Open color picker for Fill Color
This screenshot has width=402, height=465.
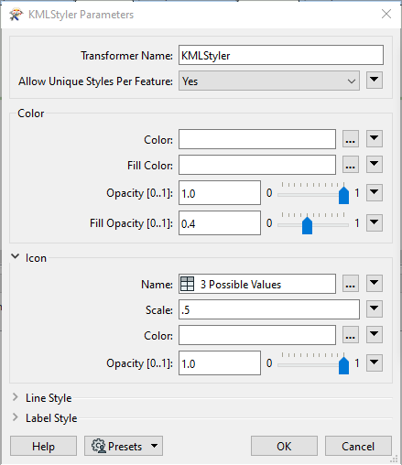click(350, 165)
